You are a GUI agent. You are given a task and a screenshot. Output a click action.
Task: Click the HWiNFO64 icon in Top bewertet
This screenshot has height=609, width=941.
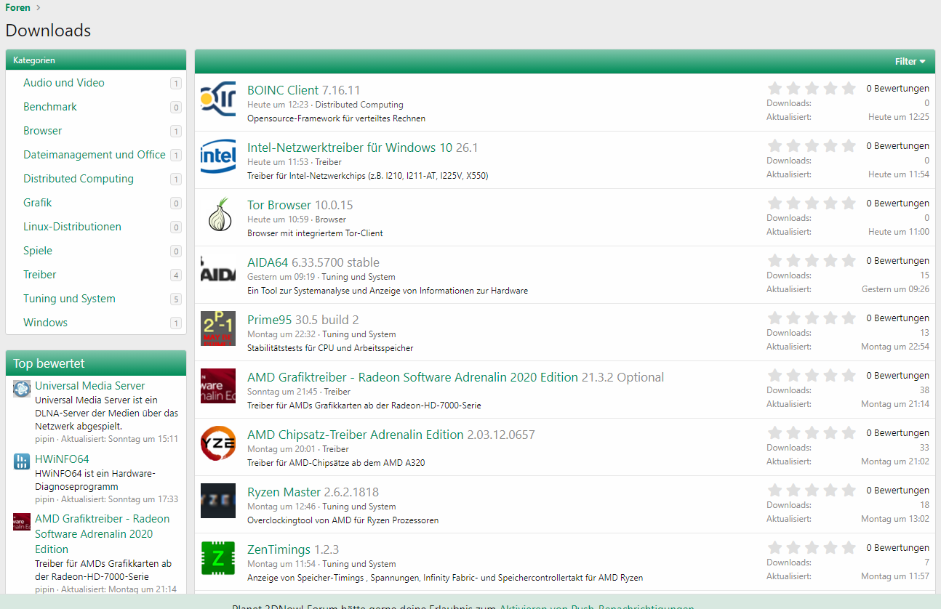pyautogui.click(x=22, y=461)
